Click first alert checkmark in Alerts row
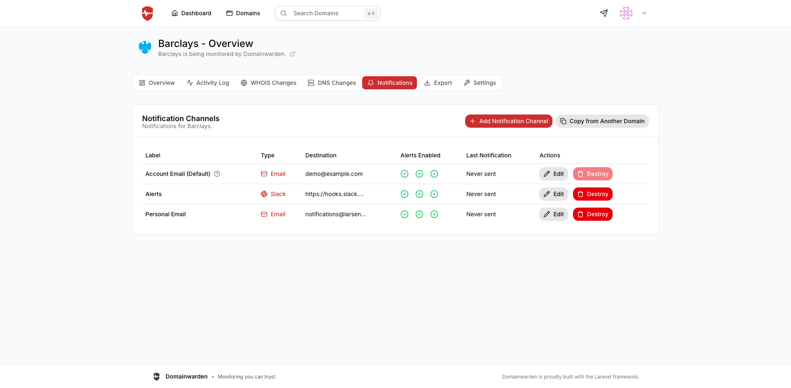The image size is (791, 388). coord(405,194)
